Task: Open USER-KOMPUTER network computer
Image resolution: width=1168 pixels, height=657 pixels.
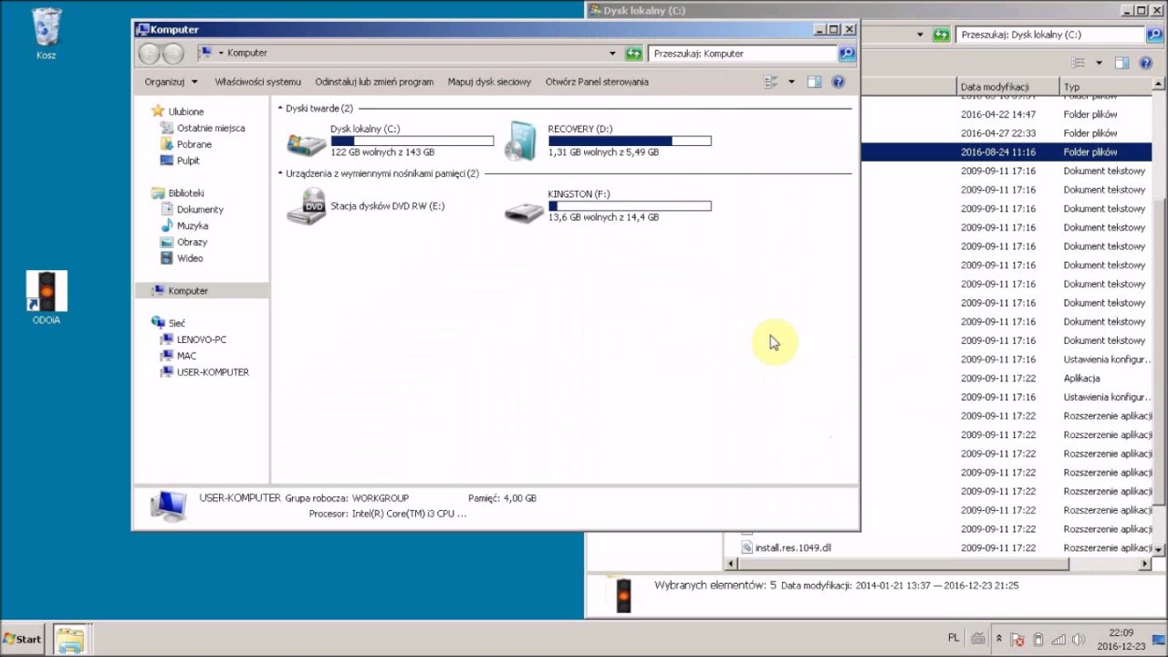Action: click(x=213, y=372)
